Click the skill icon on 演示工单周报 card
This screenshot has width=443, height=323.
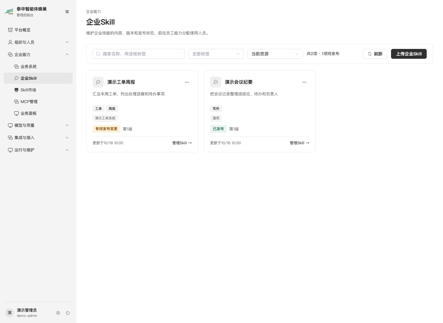click(98, 82)
